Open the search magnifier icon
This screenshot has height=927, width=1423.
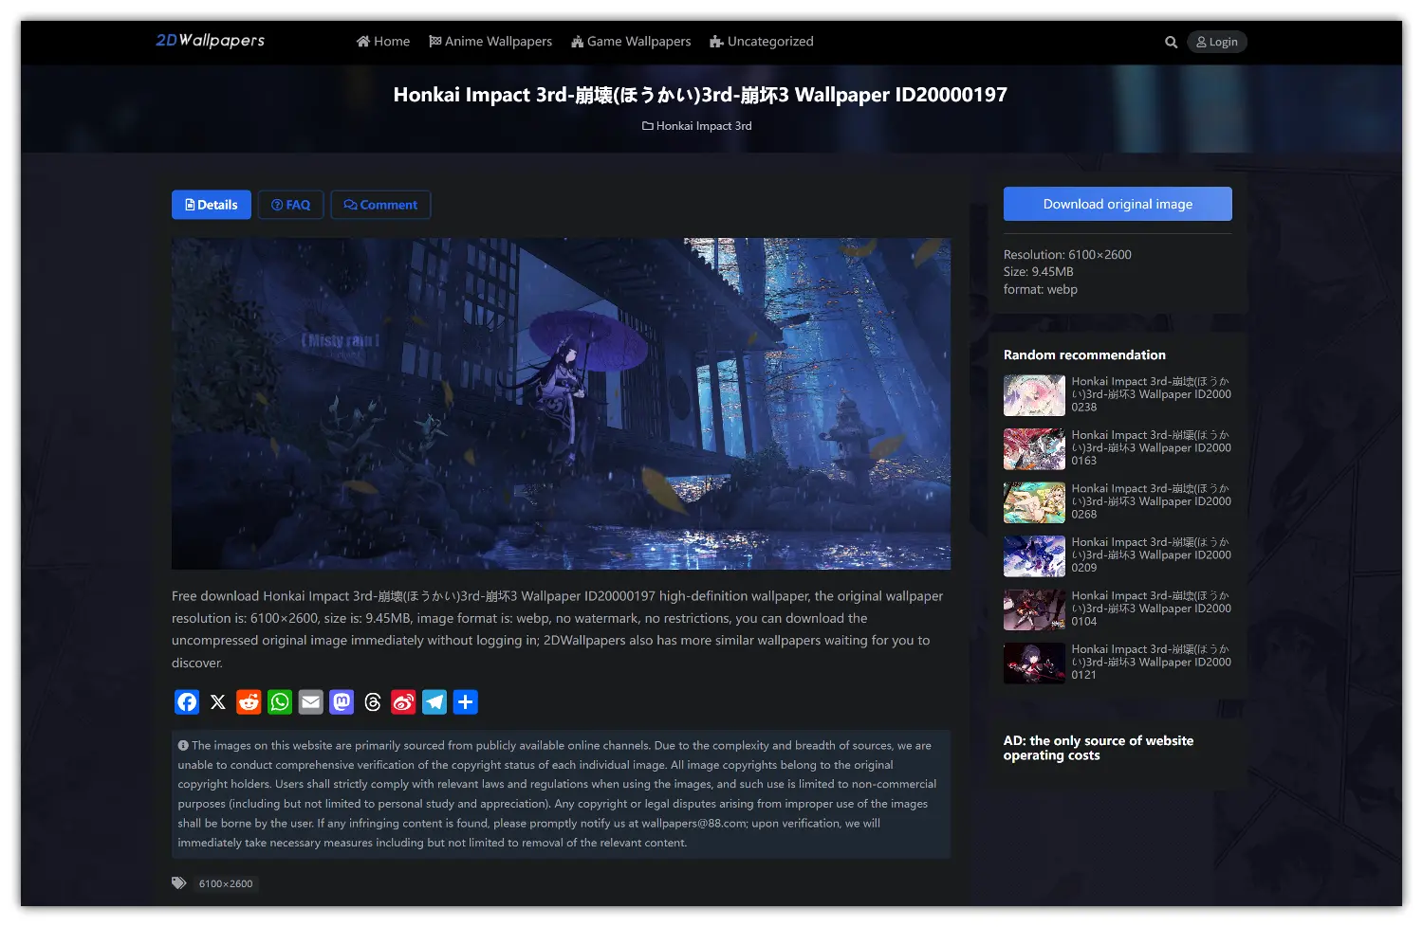(x=1172, y=42)
